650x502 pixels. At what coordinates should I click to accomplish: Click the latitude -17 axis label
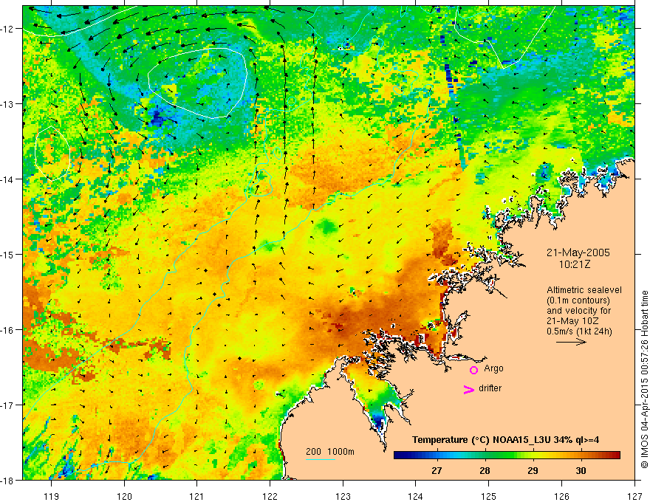click(8, 405)
